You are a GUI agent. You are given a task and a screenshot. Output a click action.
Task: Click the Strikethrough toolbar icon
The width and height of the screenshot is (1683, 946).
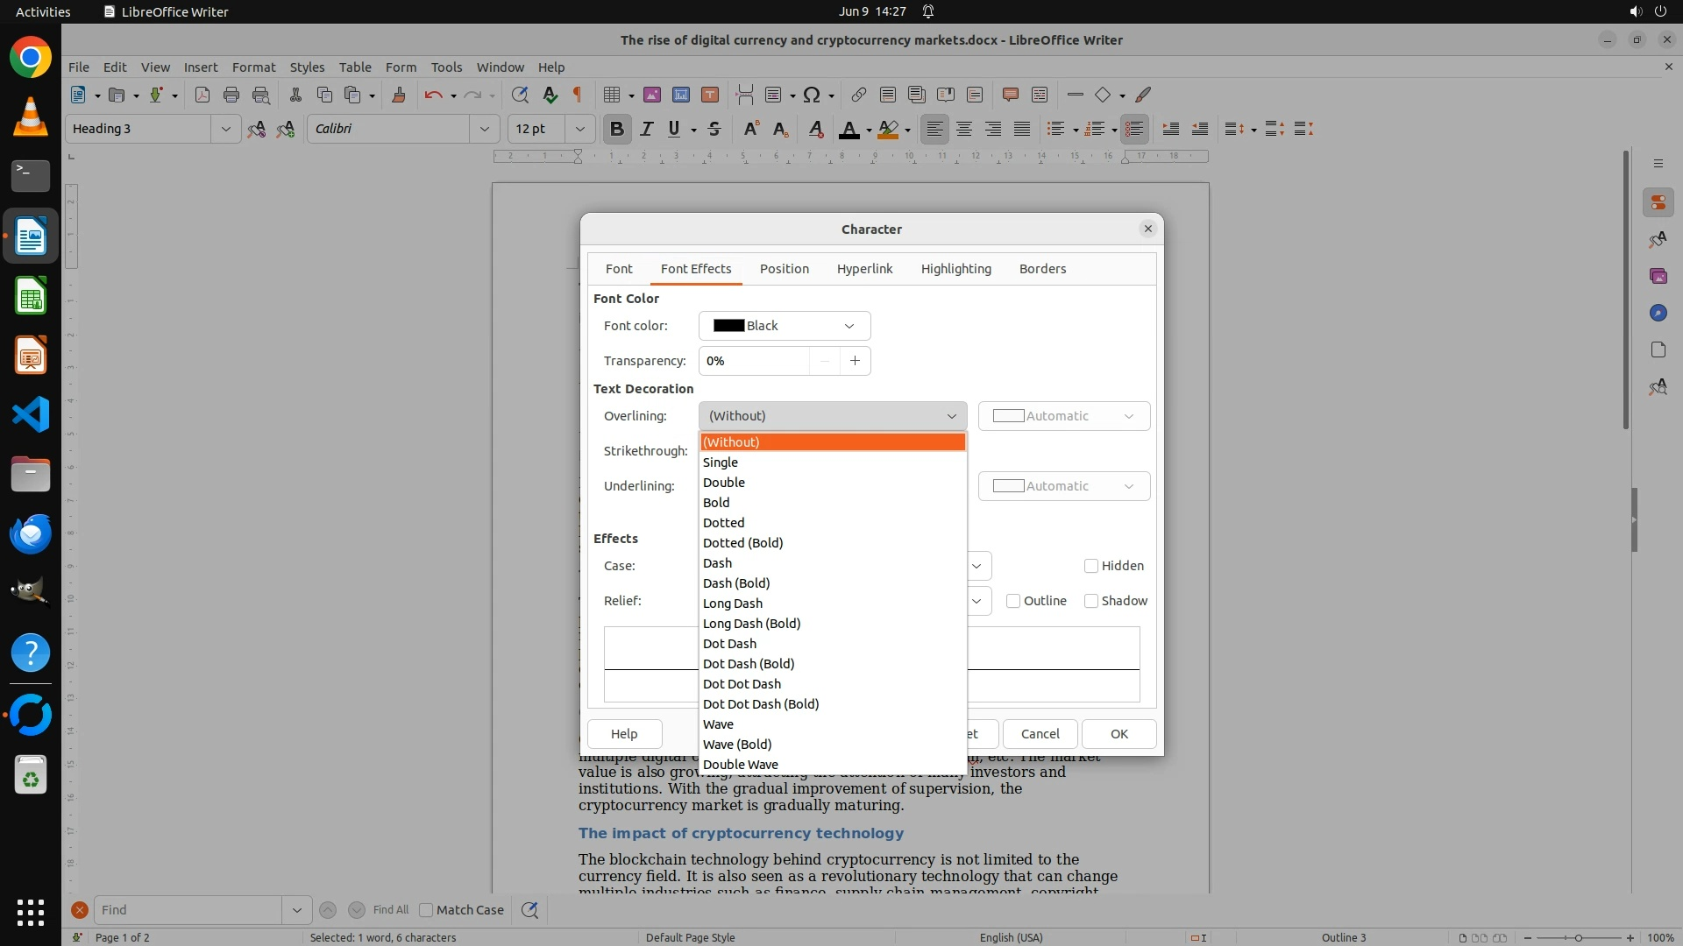click(714, 130)
